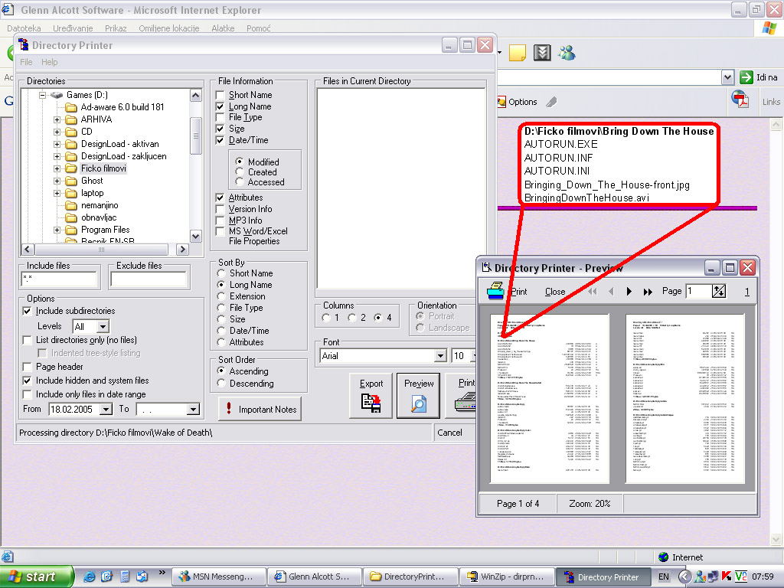
Task: Switch to WinZip taskbar button
Action: click(507, 577)
